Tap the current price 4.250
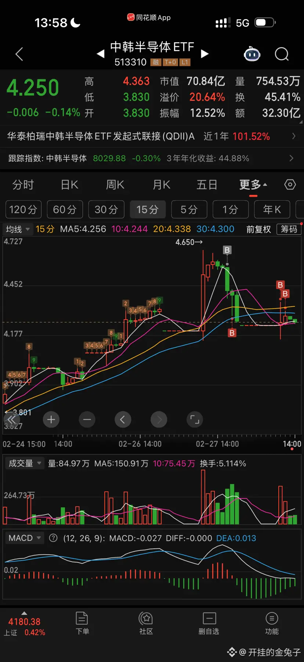Screen dimensions: 304x662 pos(33,88)
